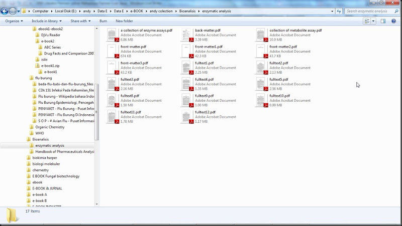Select a collection of enzyme assays.pdf icon
The height and width of the screenshot is (226, 402).
tap(112, 35)
